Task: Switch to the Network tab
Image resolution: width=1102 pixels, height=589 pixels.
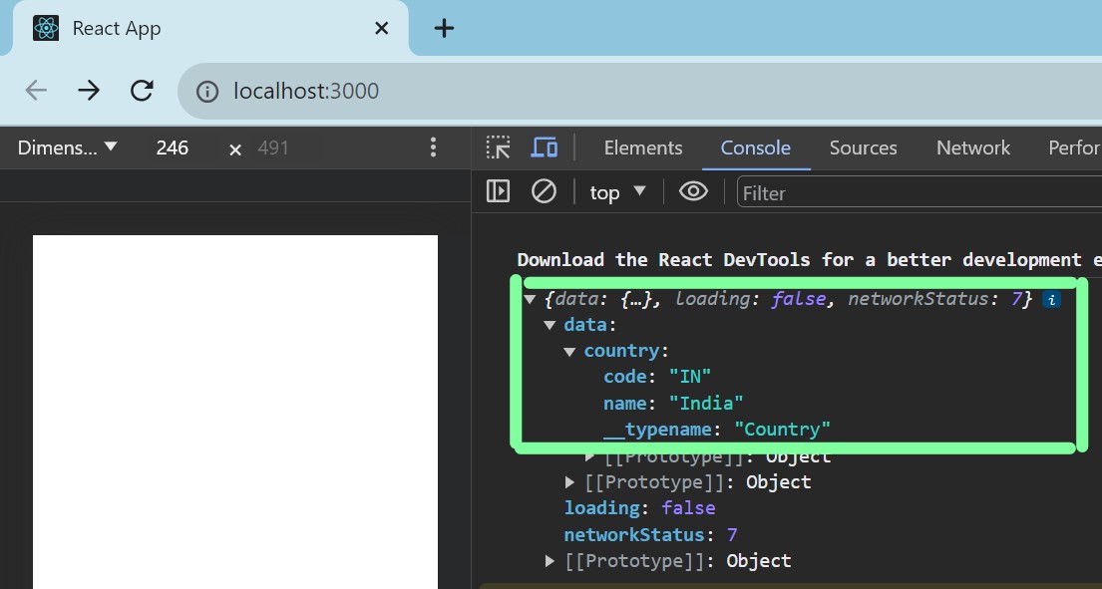Action: pyautogui.click(x=972, y=147)
